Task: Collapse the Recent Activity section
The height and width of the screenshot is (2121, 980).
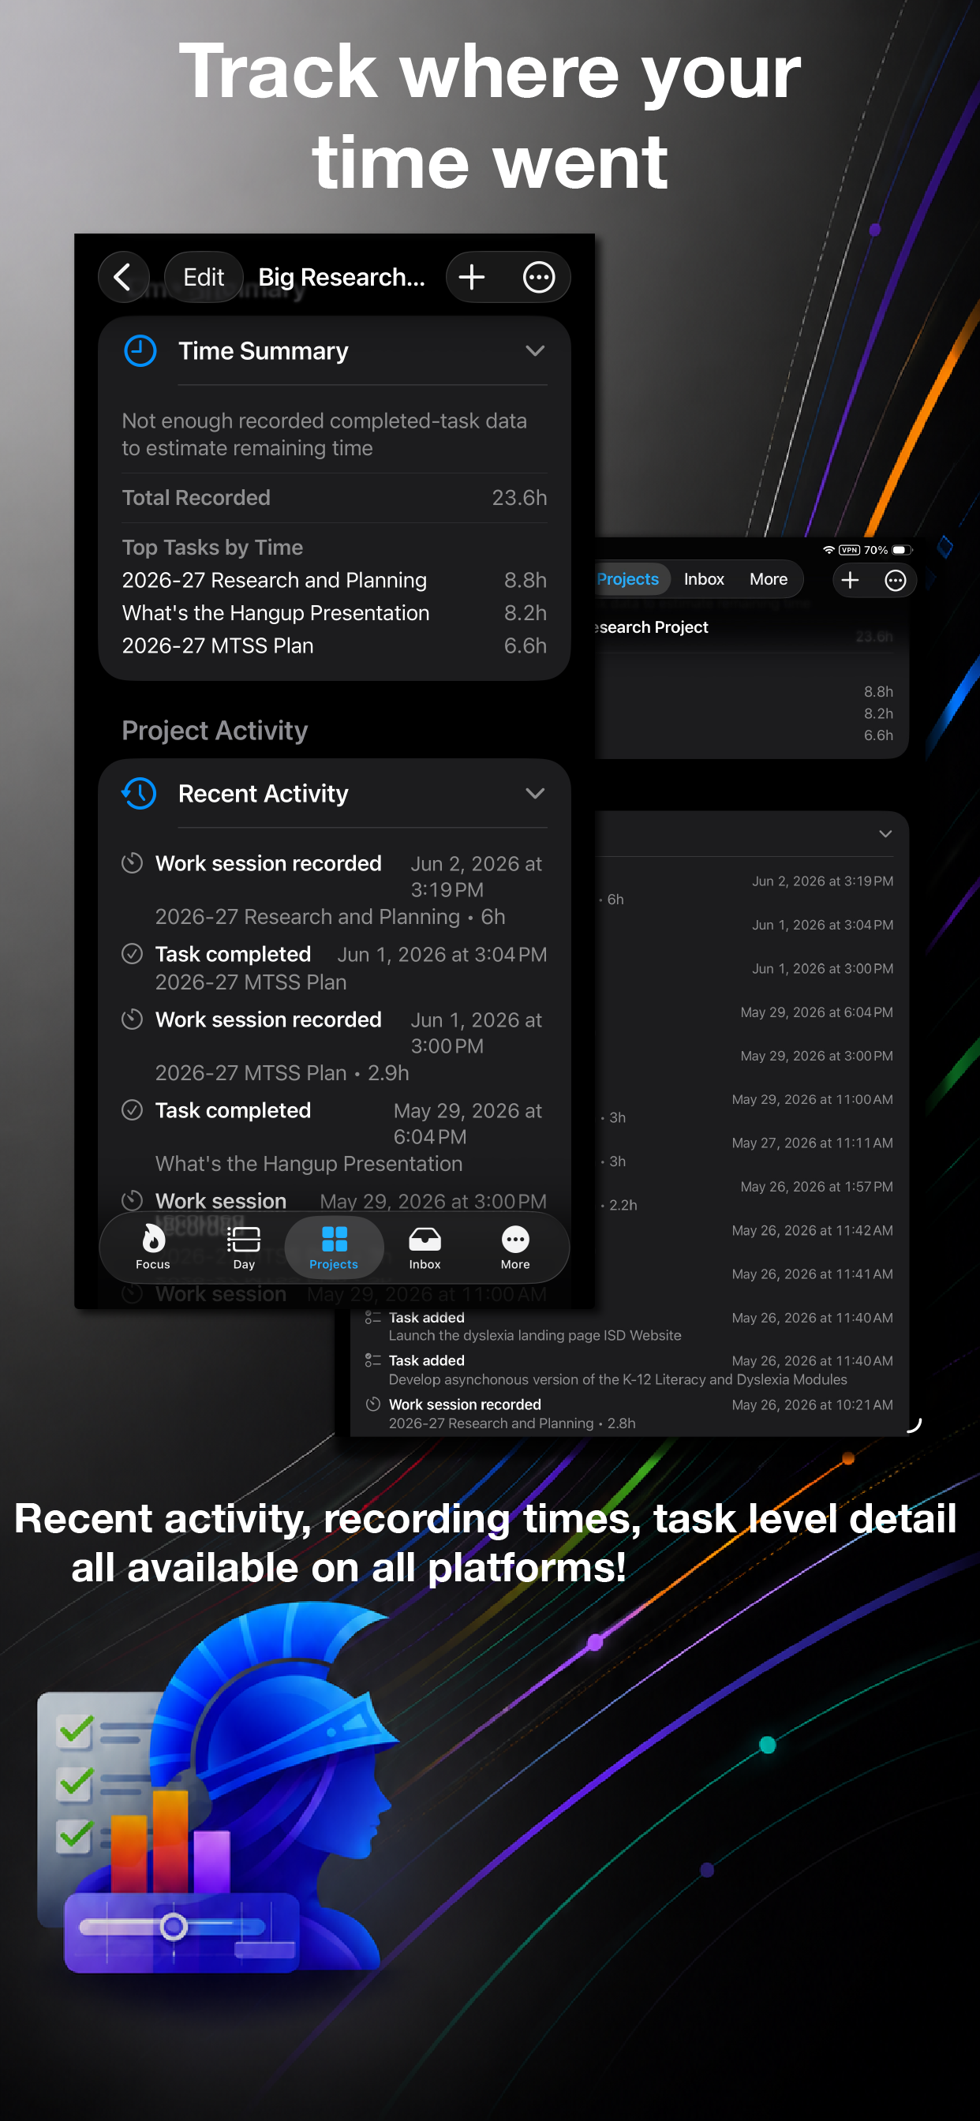Action: 535,793
